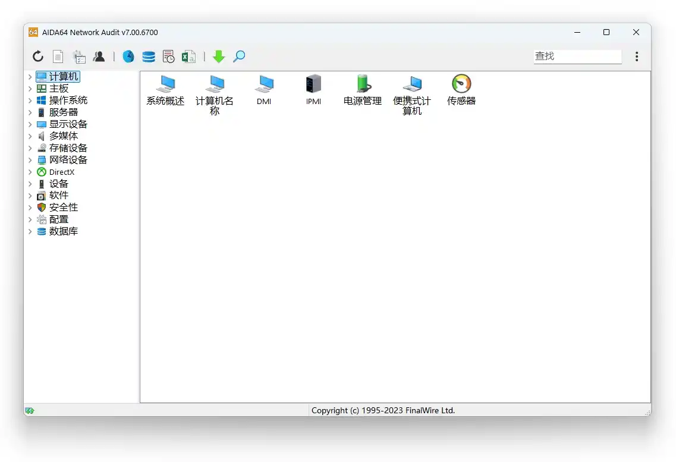Screen dimensions: 676x462
Task: Click the green download arrow icon
Action: tap(219, 56)
